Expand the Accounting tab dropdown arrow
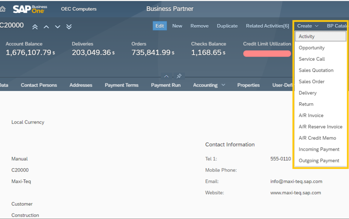 point(223,85)
